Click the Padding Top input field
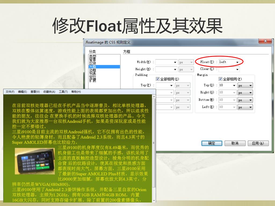The height and width of the screenshot is (206, 275). (x=163, y=86)
